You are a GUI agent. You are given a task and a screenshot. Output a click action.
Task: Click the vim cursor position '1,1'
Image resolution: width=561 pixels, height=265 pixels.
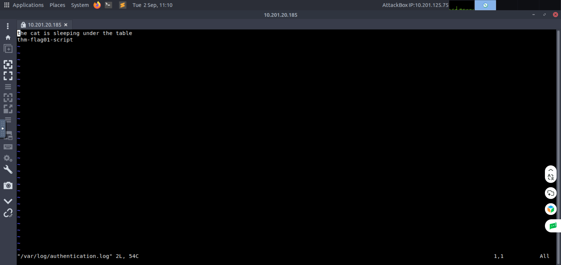point(499,256)
